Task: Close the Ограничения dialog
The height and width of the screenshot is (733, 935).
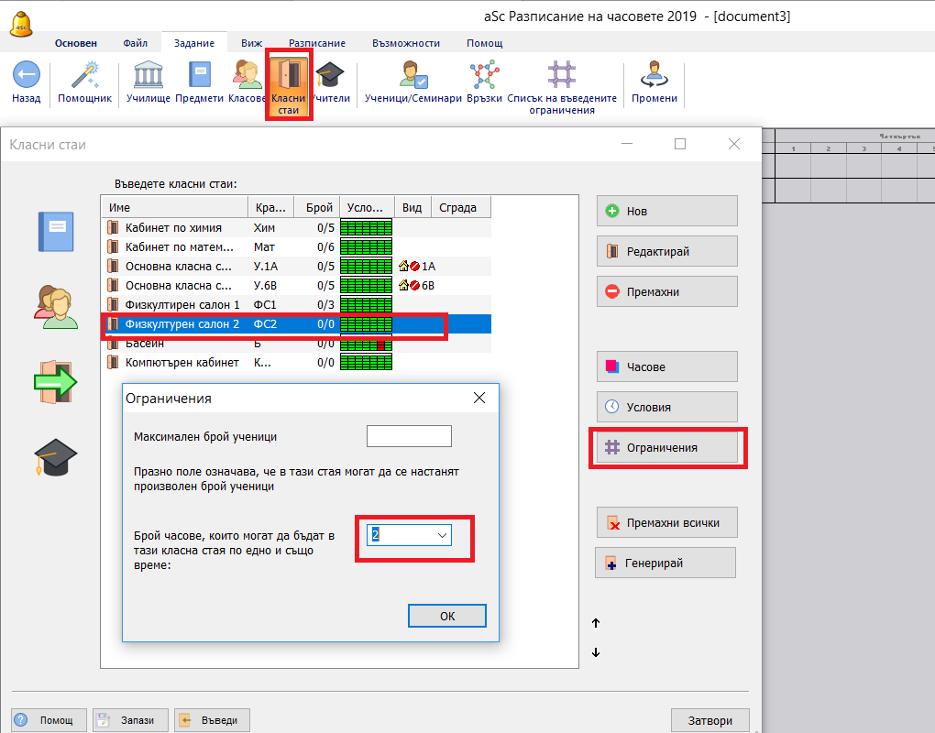Action: [478, 399]
